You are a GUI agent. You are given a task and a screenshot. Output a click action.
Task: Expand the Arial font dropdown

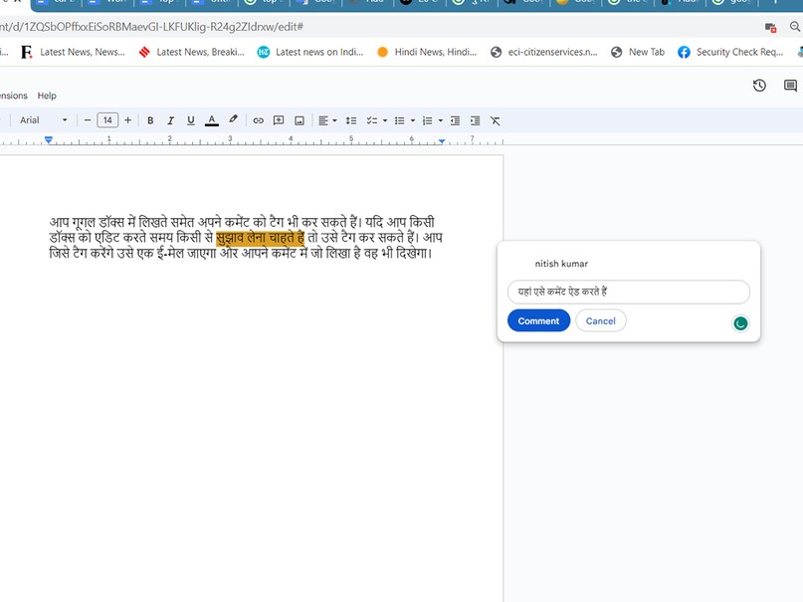coord(65,120)
